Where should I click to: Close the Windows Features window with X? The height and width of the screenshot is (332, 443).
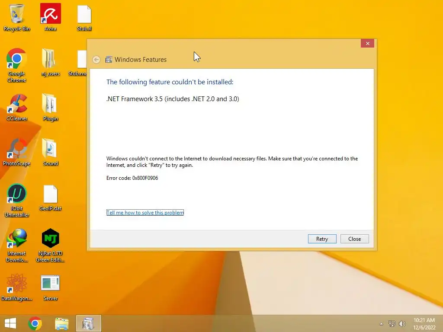pos(368,43)
